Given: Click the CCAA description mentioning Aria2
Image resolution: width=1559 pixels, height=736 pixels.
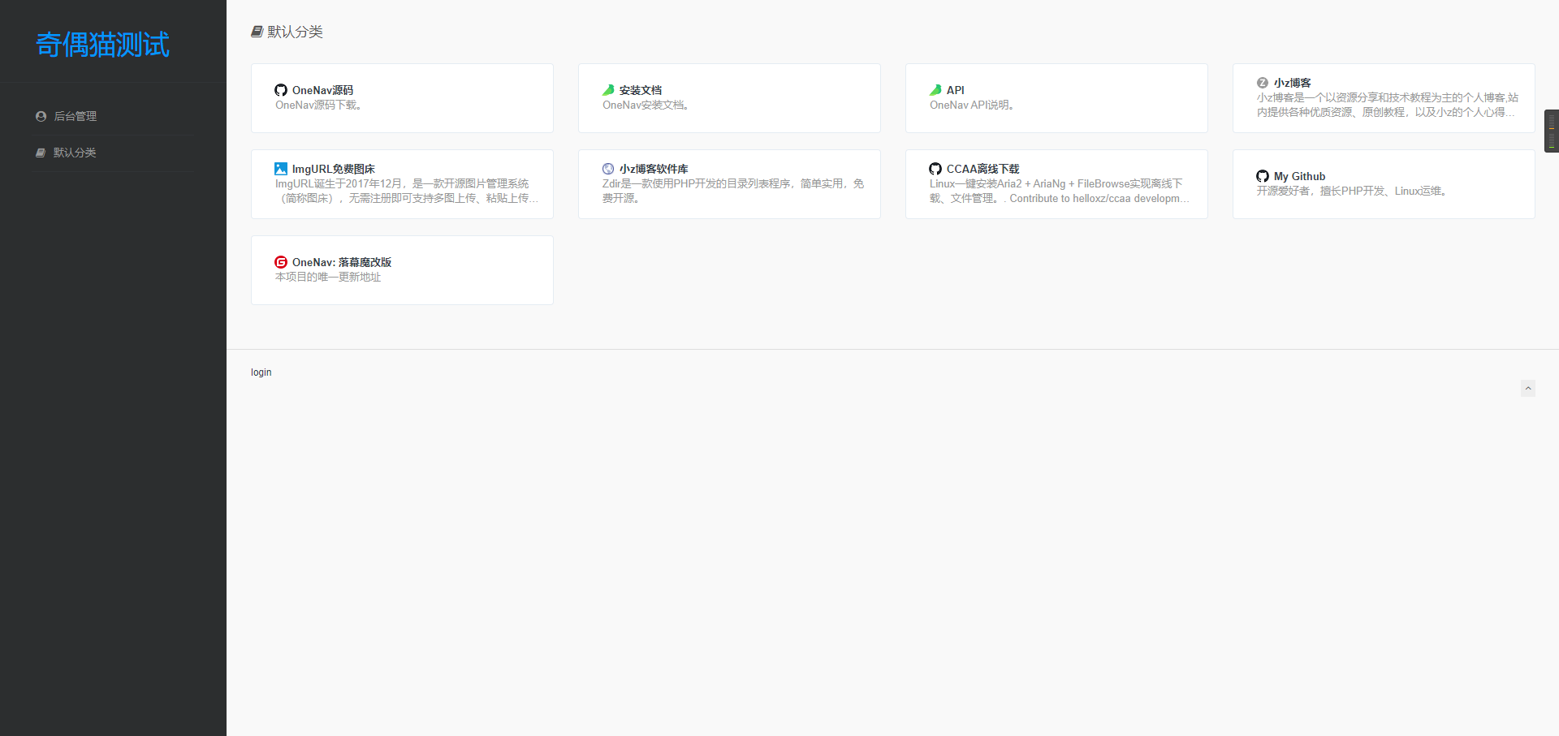Looking at the screenshot, I should click(1060, 191).
